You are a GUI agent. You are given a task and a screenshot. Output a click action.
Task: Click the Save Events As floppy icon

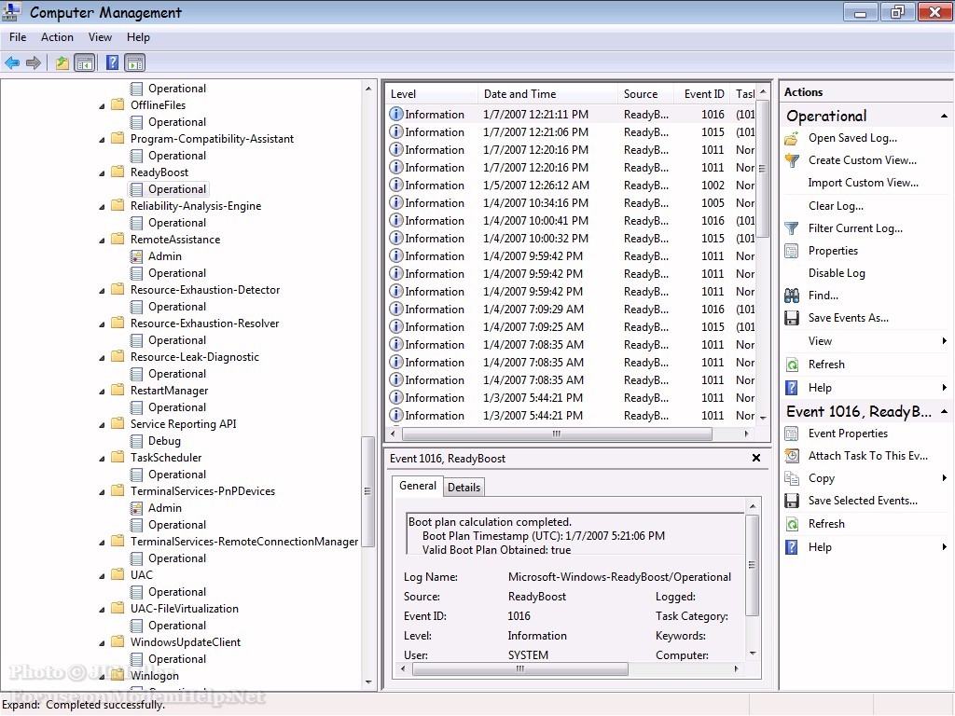(792, 318)
